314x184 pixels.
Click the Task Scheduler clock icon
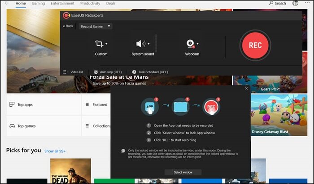134,72
